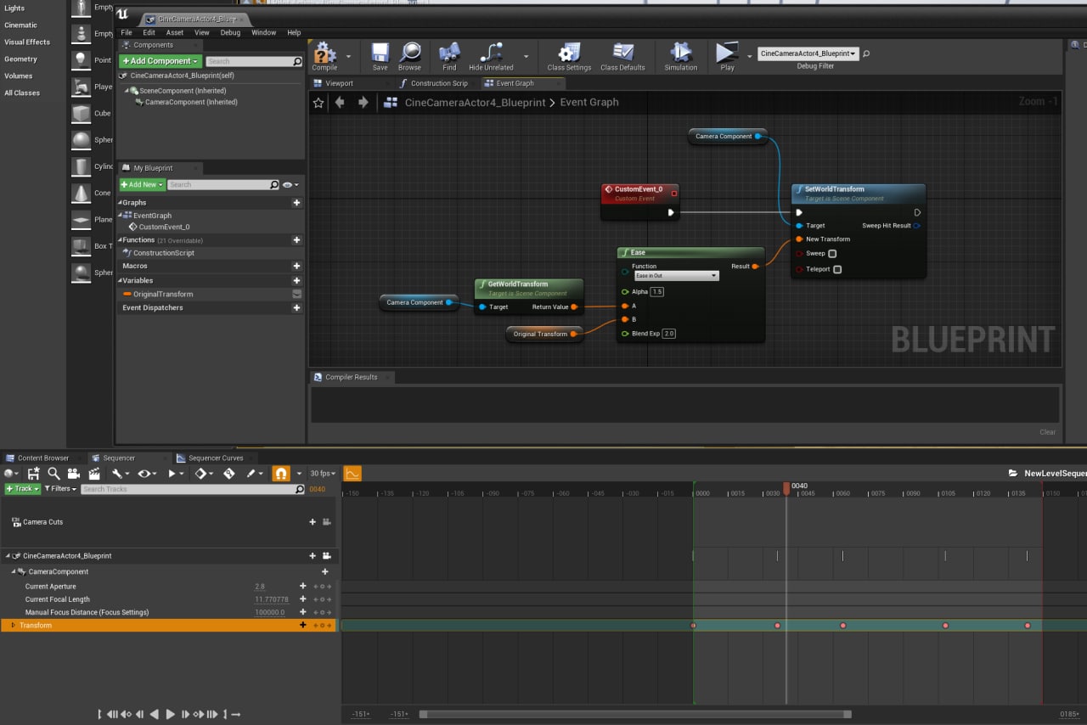Click the Blend Exp value field

[x=669, y=334]
